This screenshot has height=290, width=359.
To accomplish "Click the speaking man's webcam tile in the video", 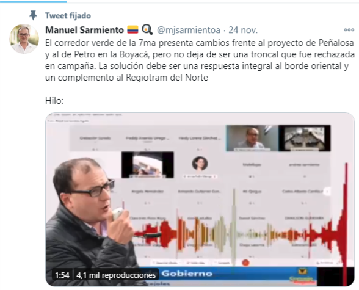I will click(252, 138).
